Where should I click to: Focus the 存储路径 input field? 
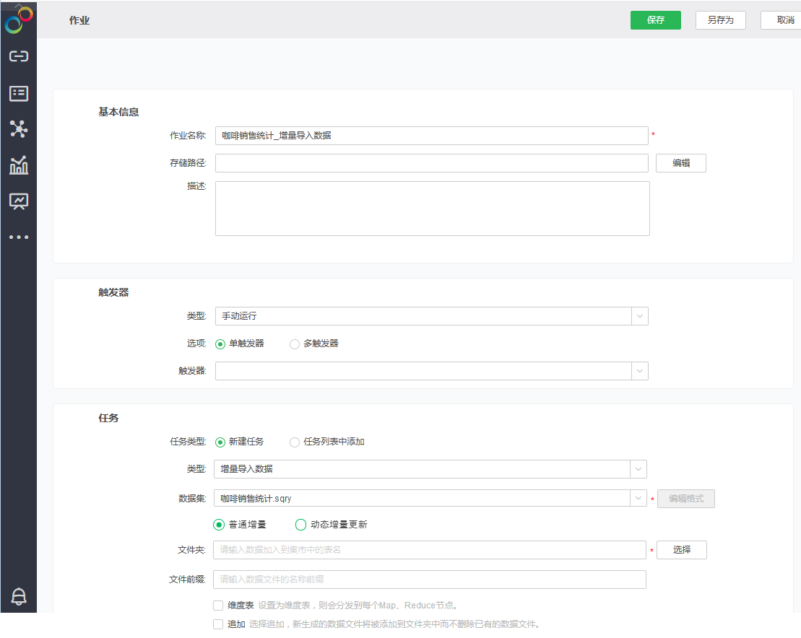432,163
